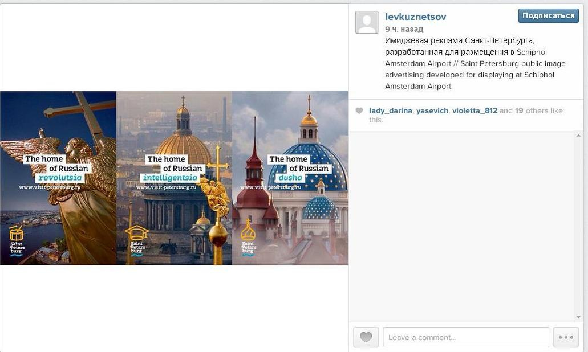Open the levkuznetsov username link

[416, 17]
